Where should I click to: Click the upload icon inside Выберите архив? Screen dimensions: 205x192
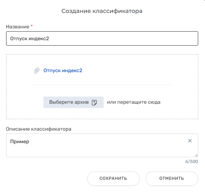tap(94, 102)
